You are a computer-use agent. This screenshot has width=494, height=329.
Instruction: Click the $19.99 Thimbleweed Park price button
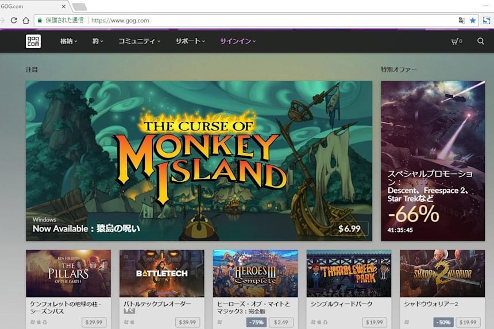click(x=375, y=322)
